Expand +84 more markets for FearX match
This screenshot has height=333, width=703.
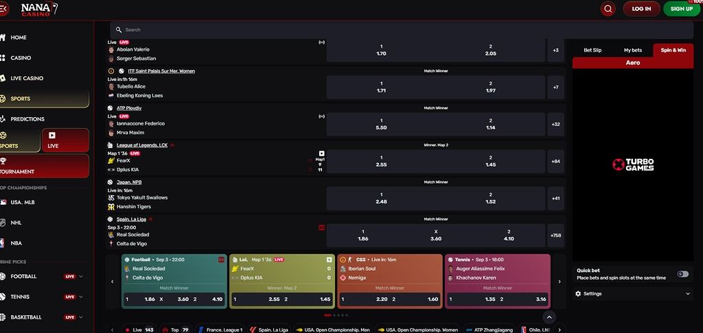(555, 162)
